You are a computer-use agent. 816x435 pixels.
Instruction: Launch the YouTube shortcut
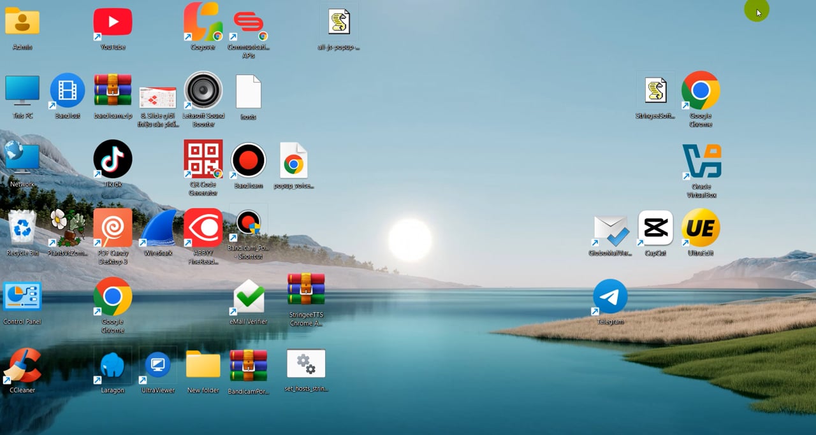pos(113,22)
